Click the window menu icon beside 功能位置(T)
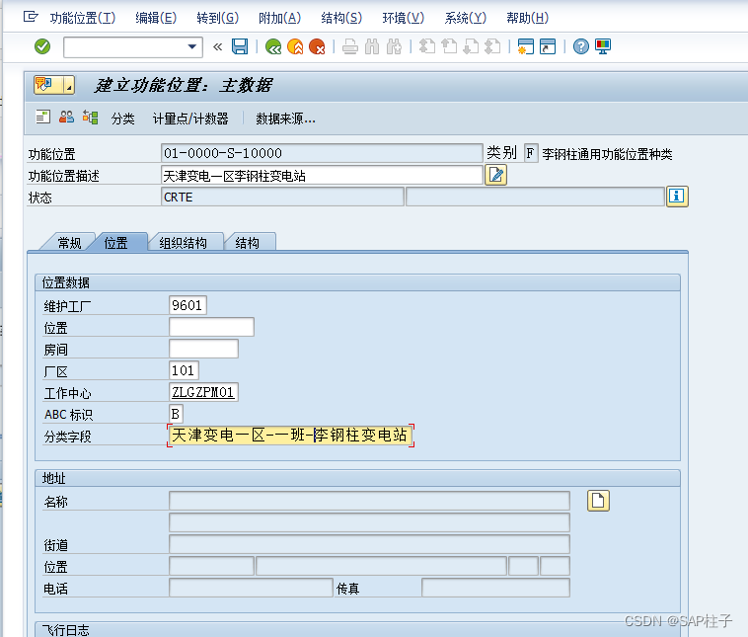The height and width of the screenshot is (637, 748). click(x=30, y=17)
